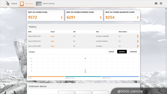The height and width of the screenshot is (94, 167).
Task: Click the vertical scrollbar up arrow
Action: [166, 9]
